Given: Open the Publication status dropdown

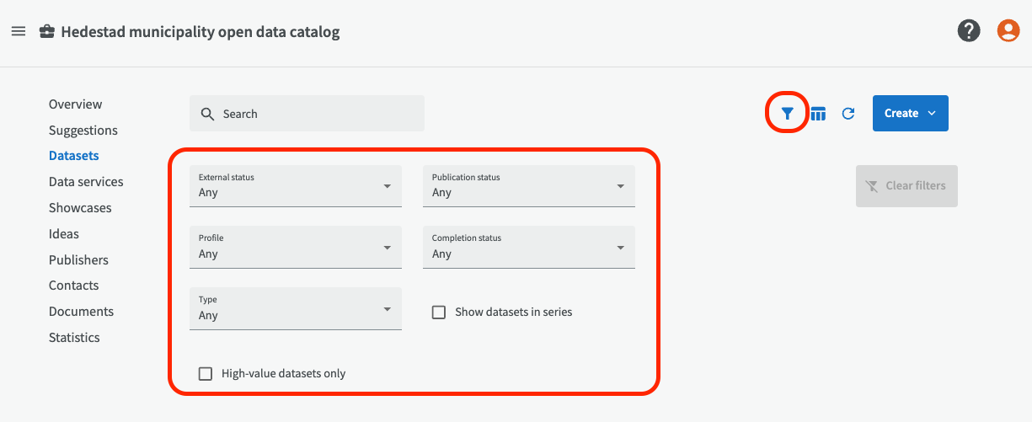Looking at the screenshot, I should (x=529, y=185).
